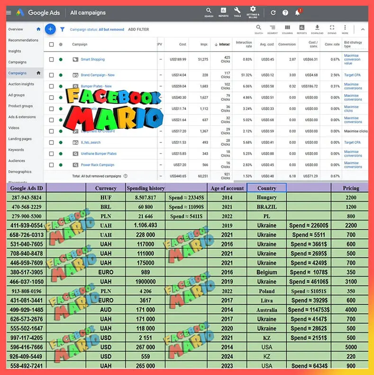Collapse the chart with the up chevron
The width and height of the screenshot is (374, 375).
[363, 29]
